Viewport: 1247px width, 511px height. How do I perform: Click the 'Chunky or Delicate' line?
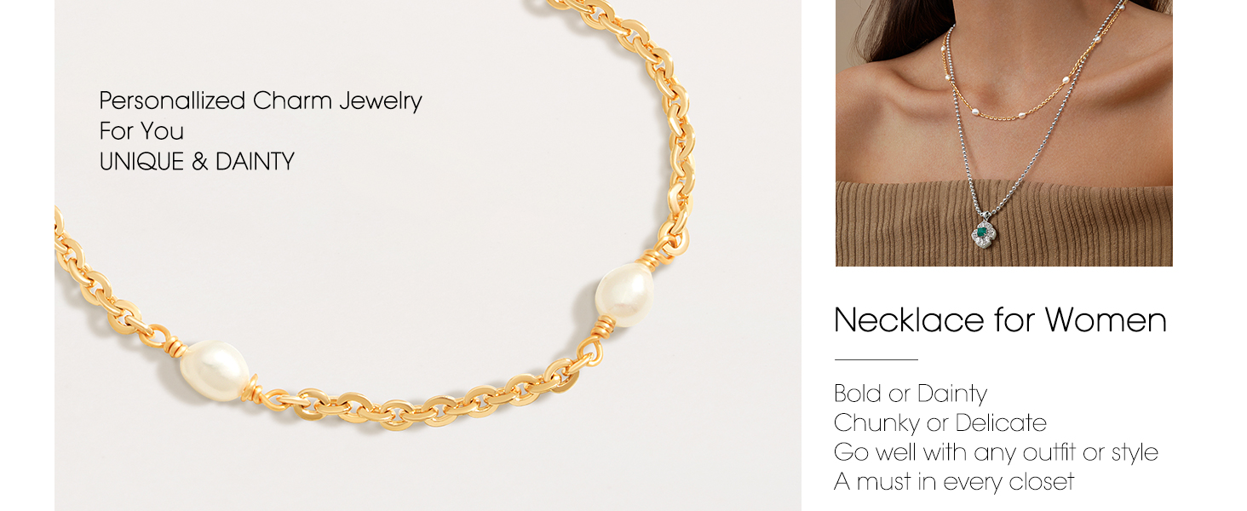940,422
